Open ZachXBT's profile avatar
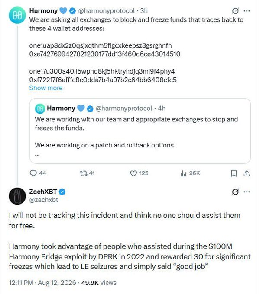The height and width of the screenshot is (294, 266). click(x=17, y=196)
